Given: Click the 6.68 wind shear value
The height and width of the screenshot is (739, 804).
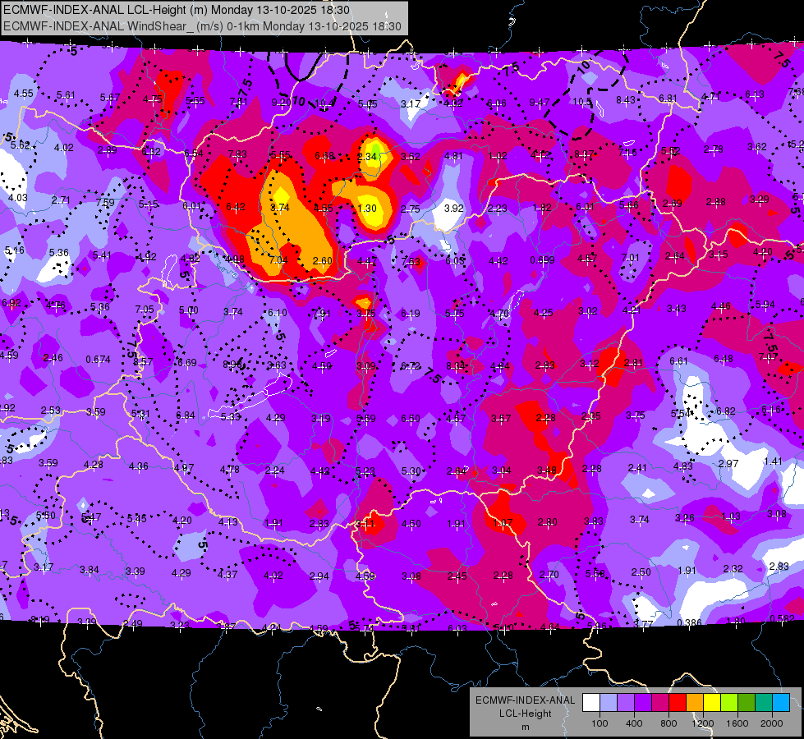Looking at the screenshot, I should click(x=324, y=155).
